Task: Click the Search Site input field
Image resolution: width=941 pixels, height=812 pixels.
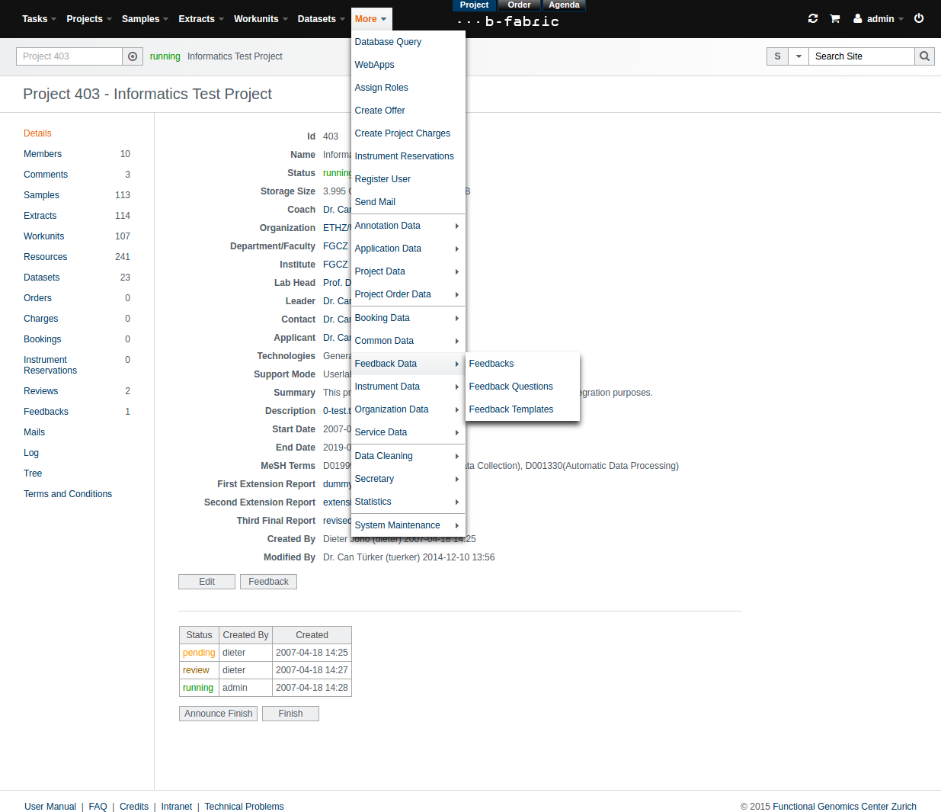Action: tap(861, 56)
